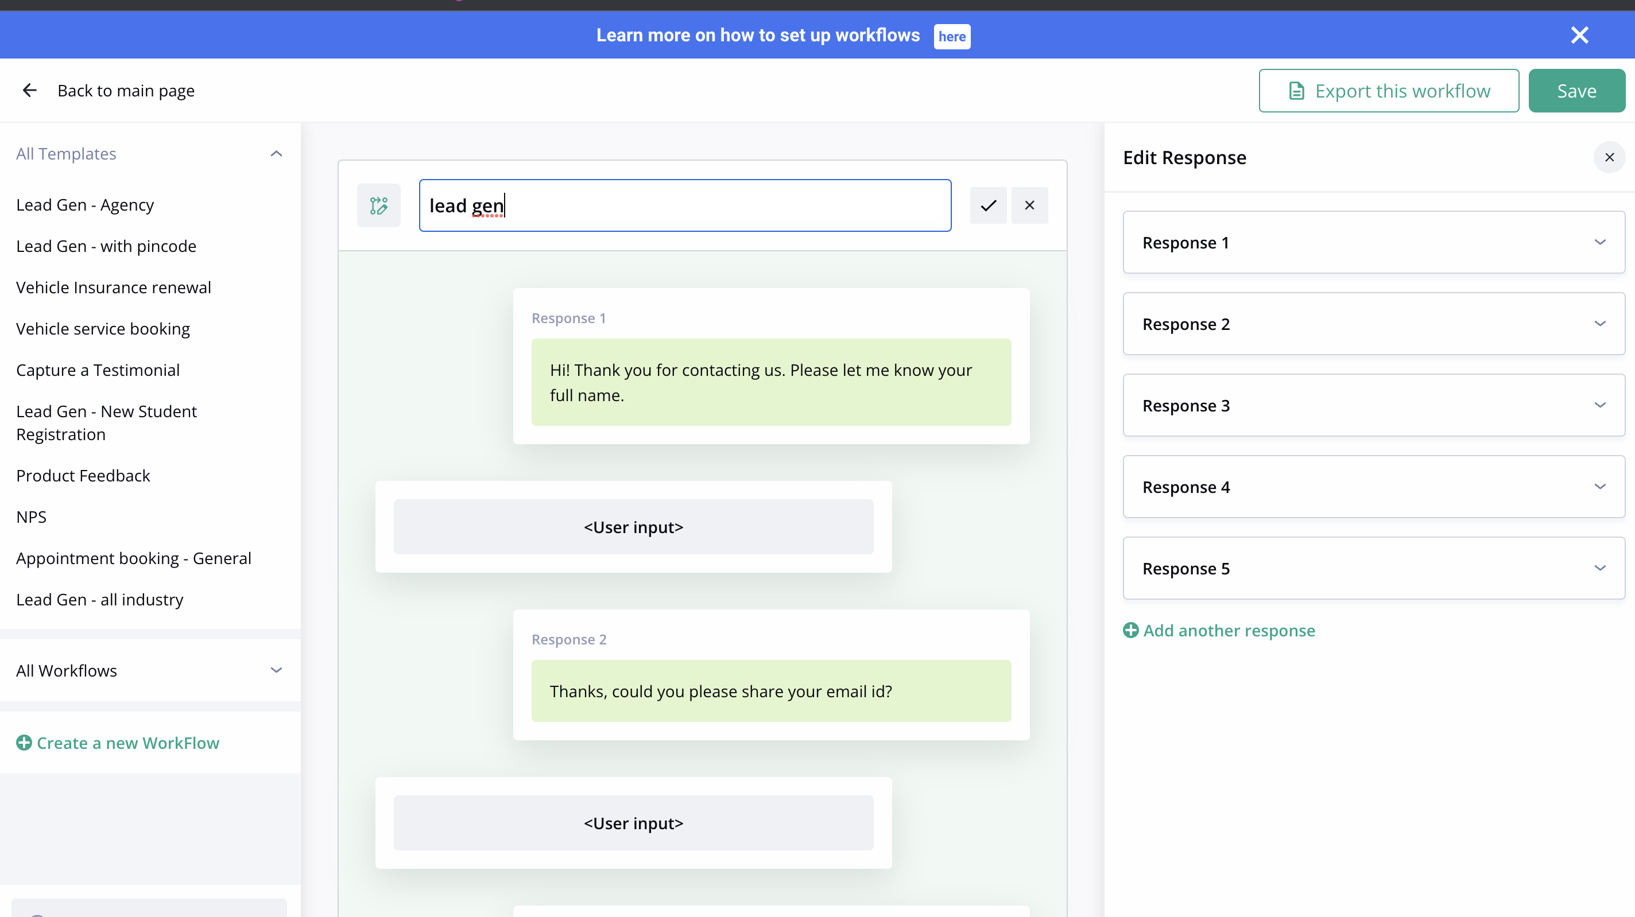Click the plus icon for Add another response

(1130, 630)
